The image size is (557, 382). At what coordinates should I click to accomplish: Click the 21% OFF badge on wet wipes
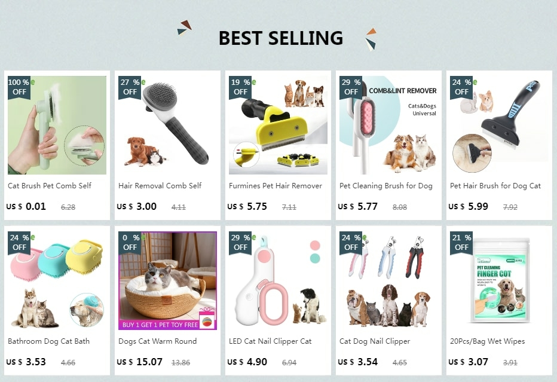click(x=461, y=243)
